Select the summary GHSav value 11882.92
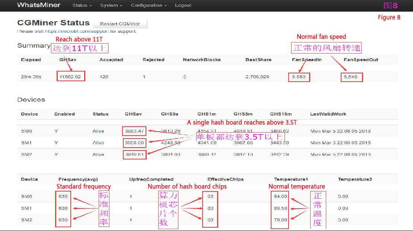The image size is (413, 231). (x=71, y=77)
